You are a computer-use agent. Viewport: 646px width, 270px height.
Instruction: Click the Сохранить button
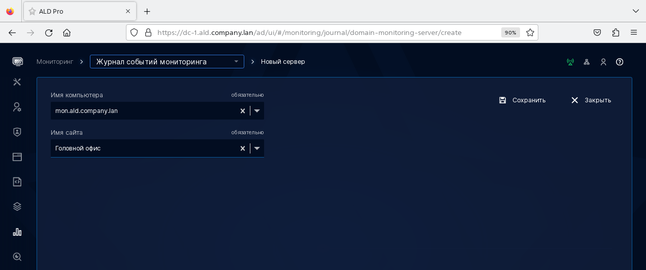tap(523, 100)
